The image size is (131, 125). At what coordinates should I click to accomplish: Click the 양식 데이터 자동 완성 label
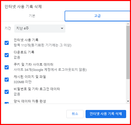30,101
